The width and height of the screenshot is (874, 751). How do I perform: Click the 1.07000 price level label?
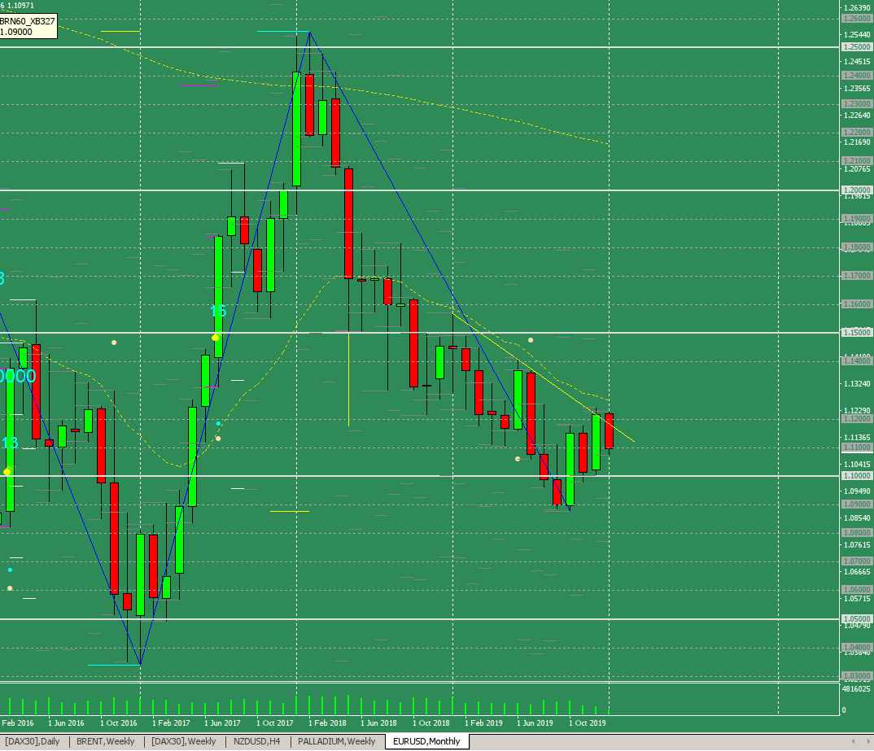(857, 561)
